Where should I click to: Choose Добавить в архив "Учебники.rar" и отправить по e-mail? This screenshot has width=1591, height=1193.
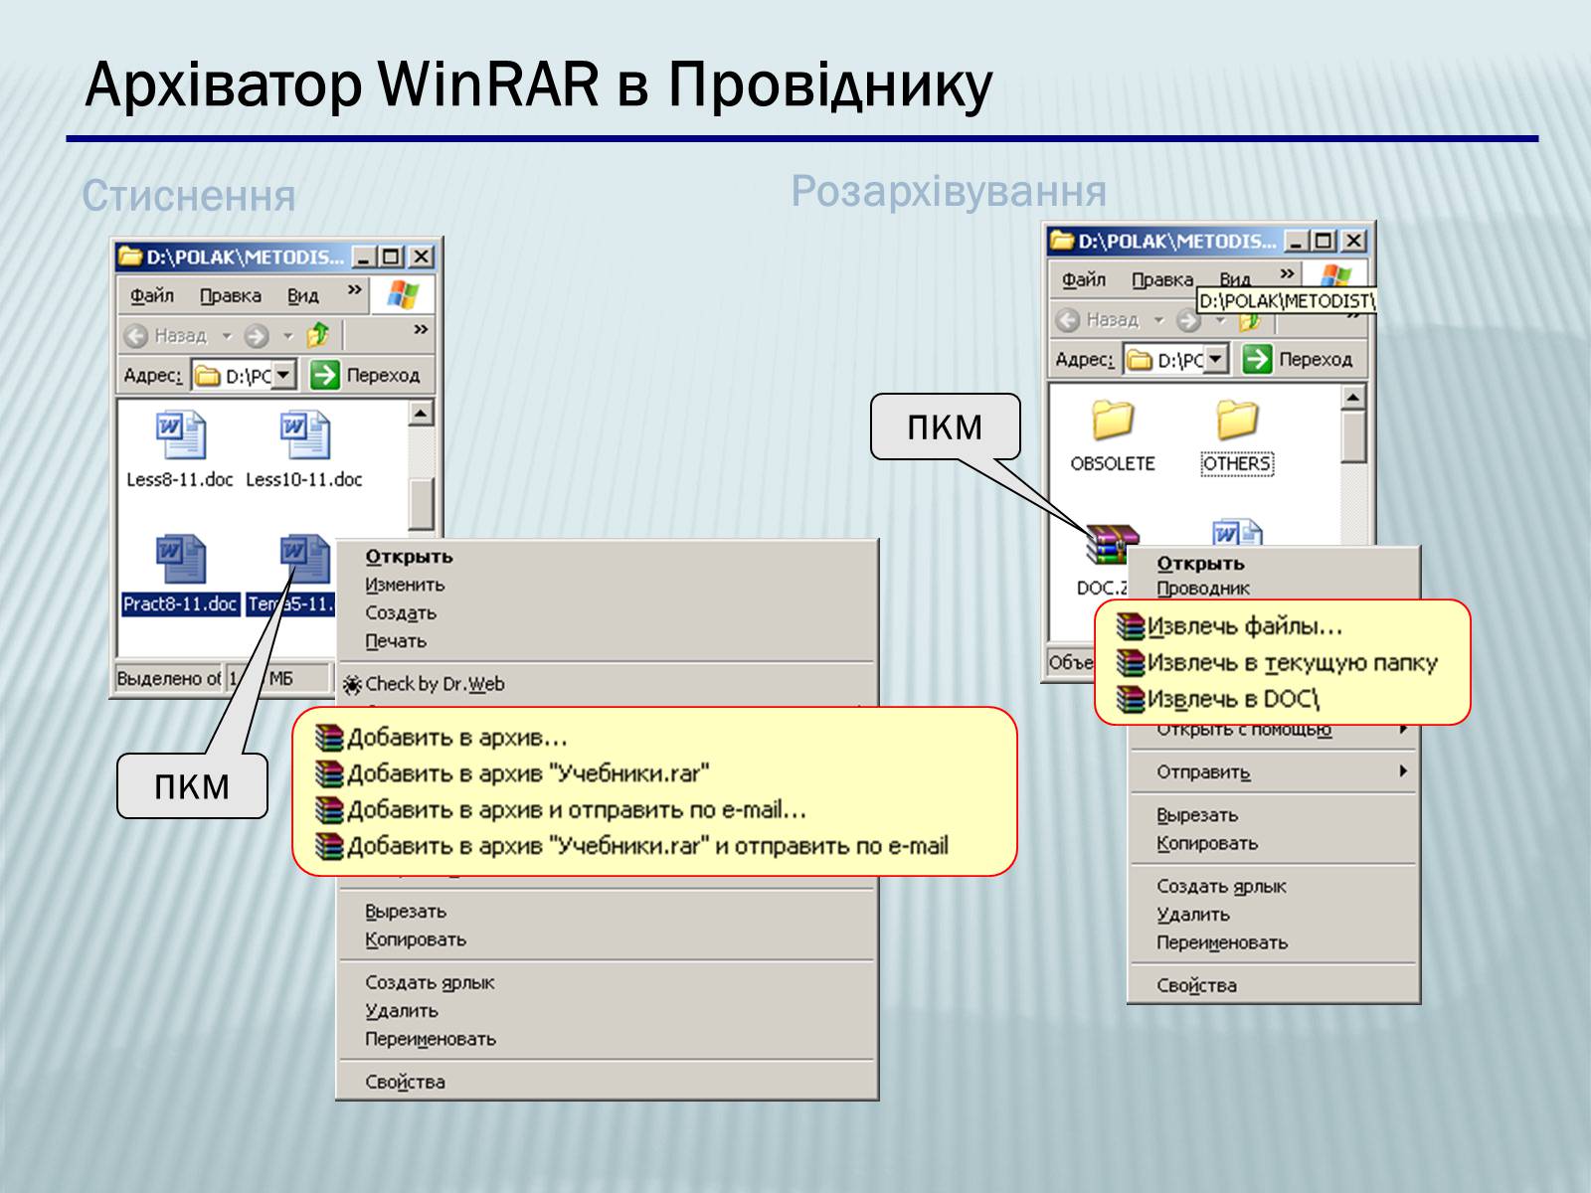coord(647,846)
